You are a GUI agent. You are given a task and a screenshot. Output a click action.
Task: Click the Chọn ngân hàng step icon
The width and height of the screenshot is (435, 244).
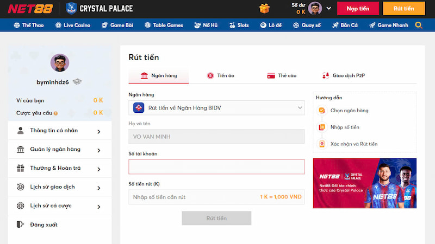click(322, 111)
